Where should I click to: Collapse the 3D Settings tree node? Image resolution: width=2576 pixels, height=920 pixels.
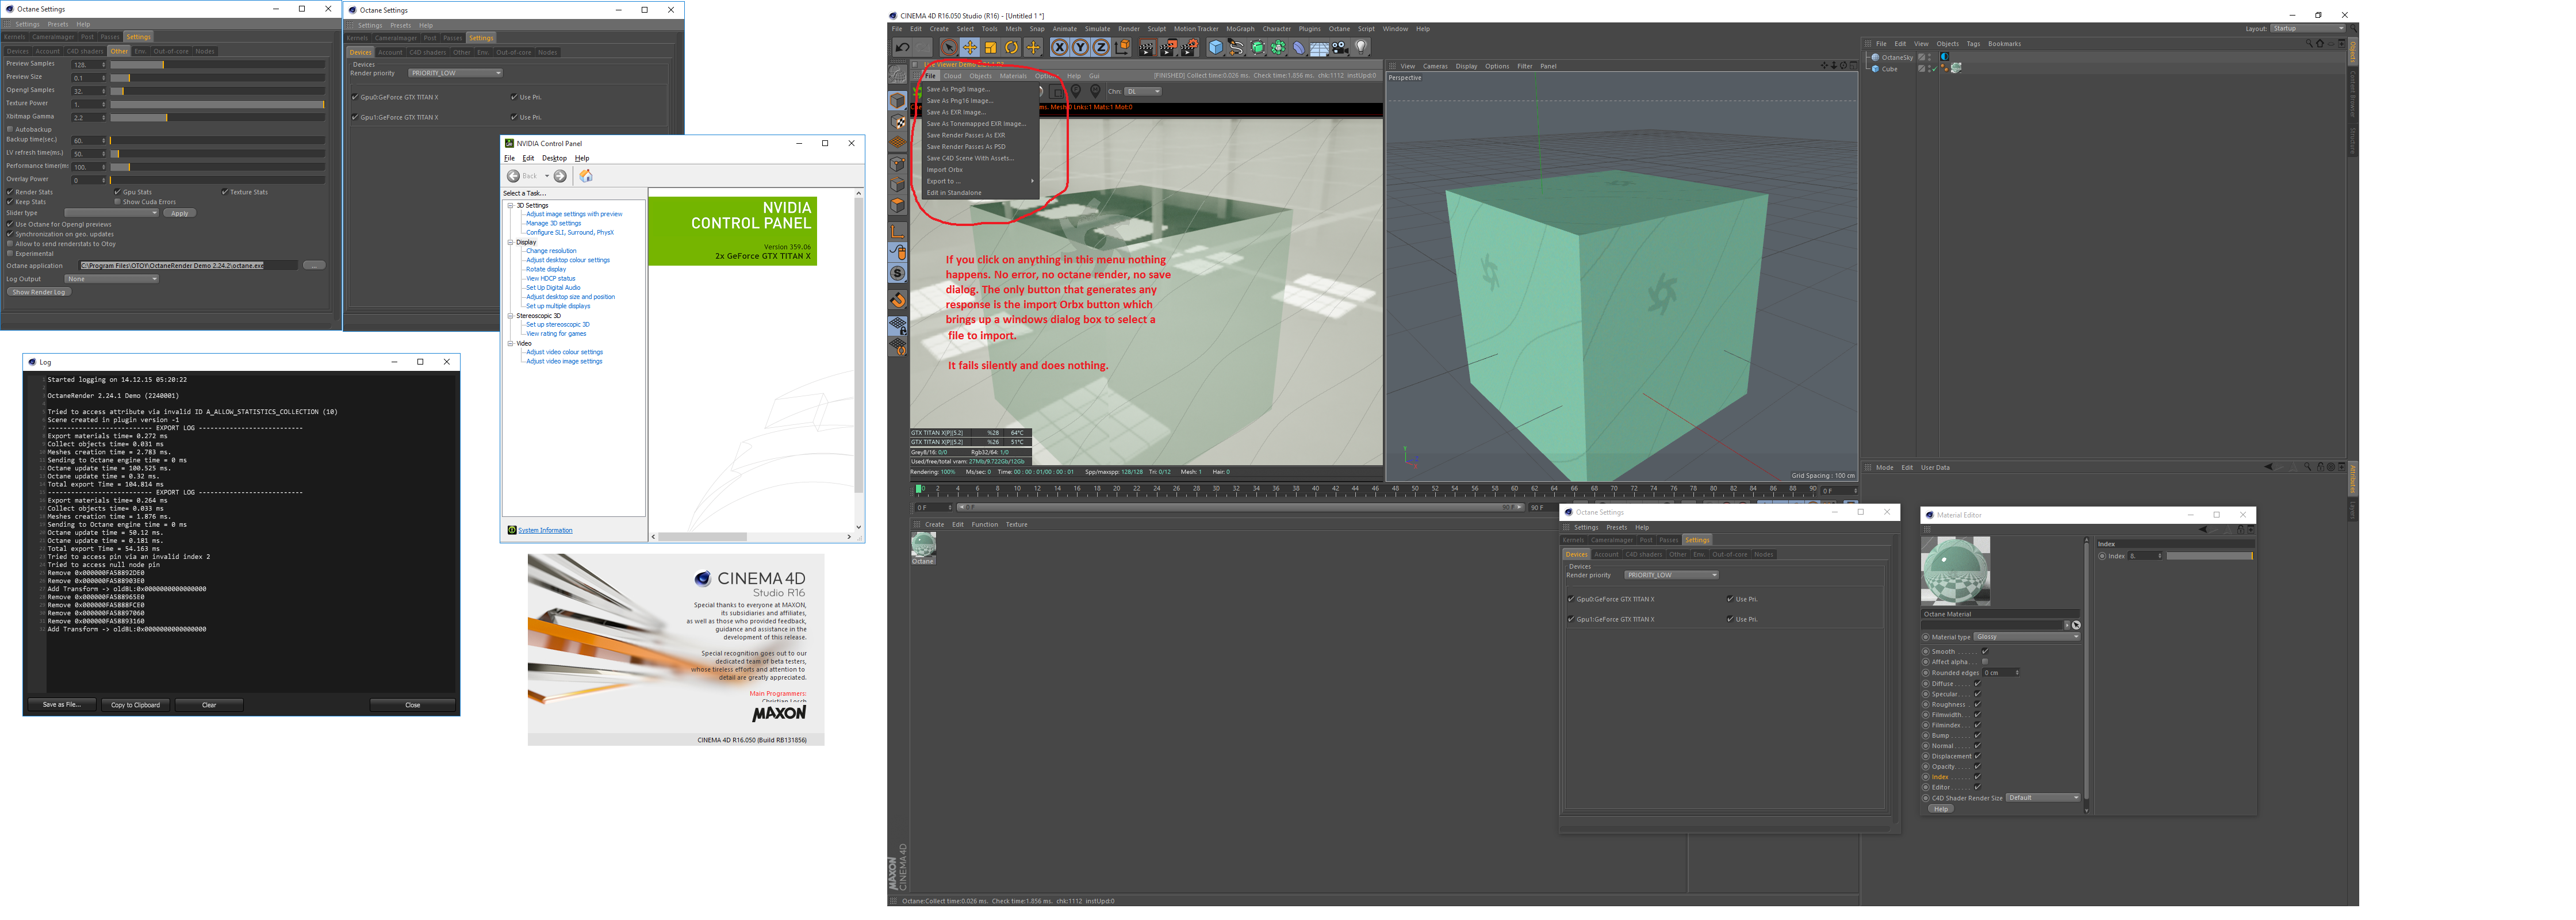[510, 205]
